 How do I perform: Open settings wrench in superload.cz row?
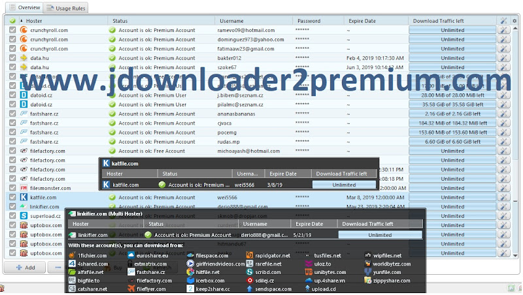tap(503, 216)
